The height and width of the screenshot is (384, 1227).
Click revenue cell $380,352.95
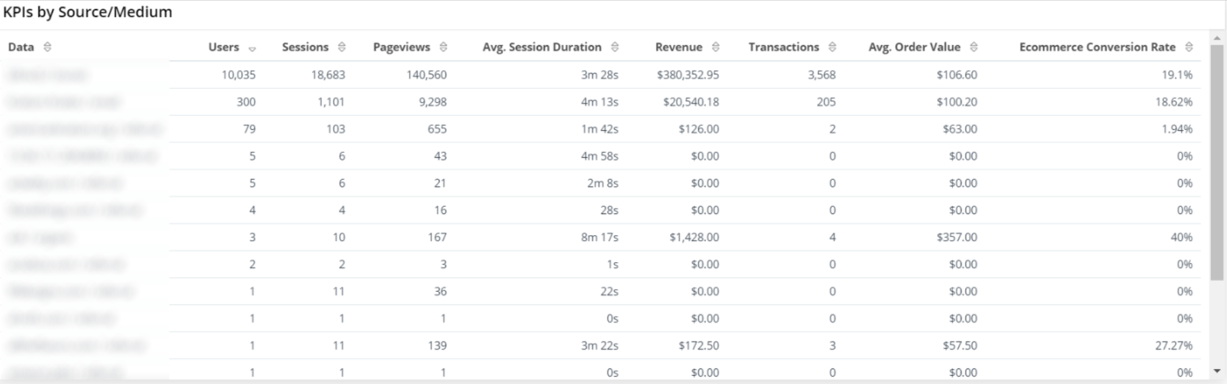(688, 75)
